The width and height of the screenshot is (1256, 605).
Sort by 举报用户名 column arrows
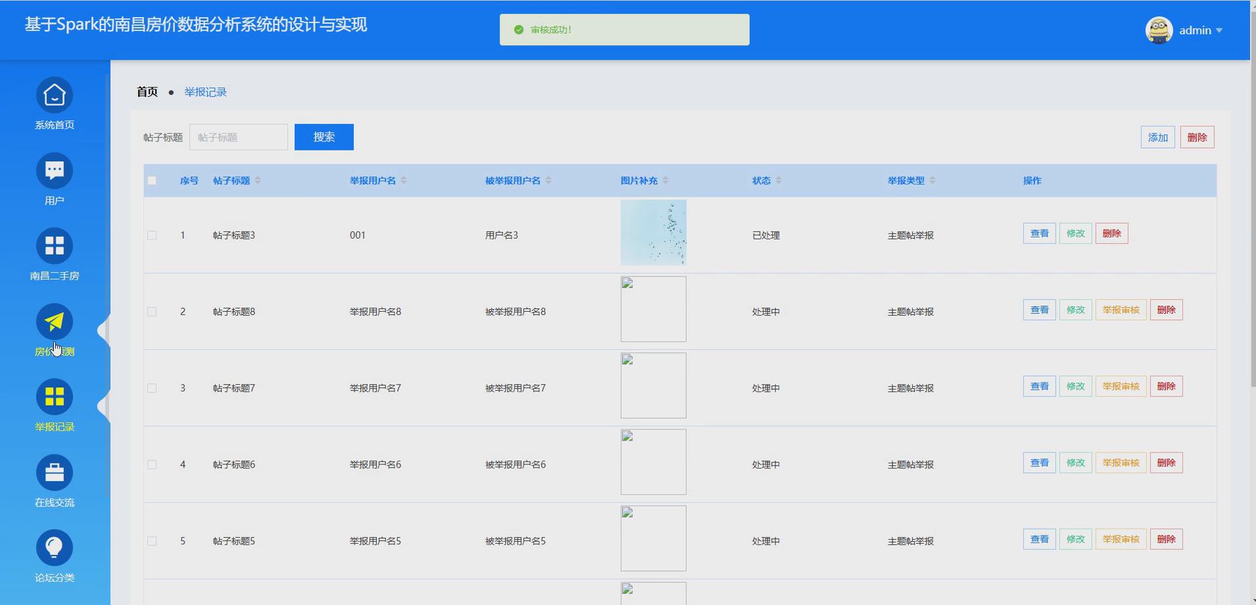404,180
